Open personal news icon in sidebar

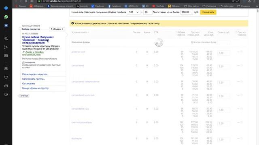tap(6, 86)
